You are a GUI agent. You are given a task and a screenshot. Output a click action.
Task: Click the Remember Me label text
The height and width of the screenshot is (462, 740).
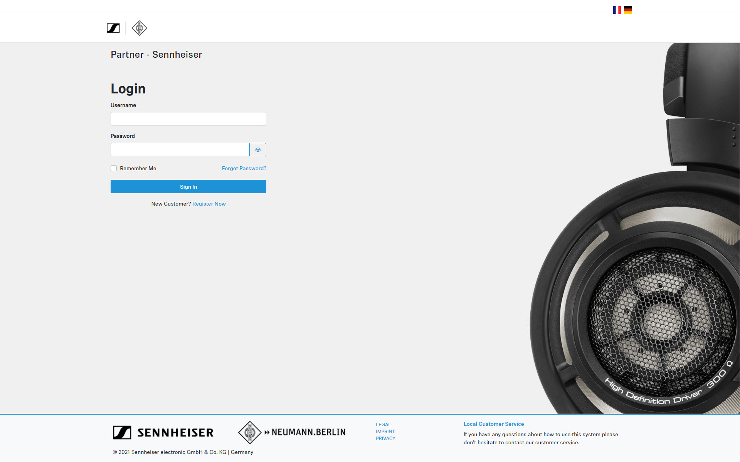[x=138, y=168]
